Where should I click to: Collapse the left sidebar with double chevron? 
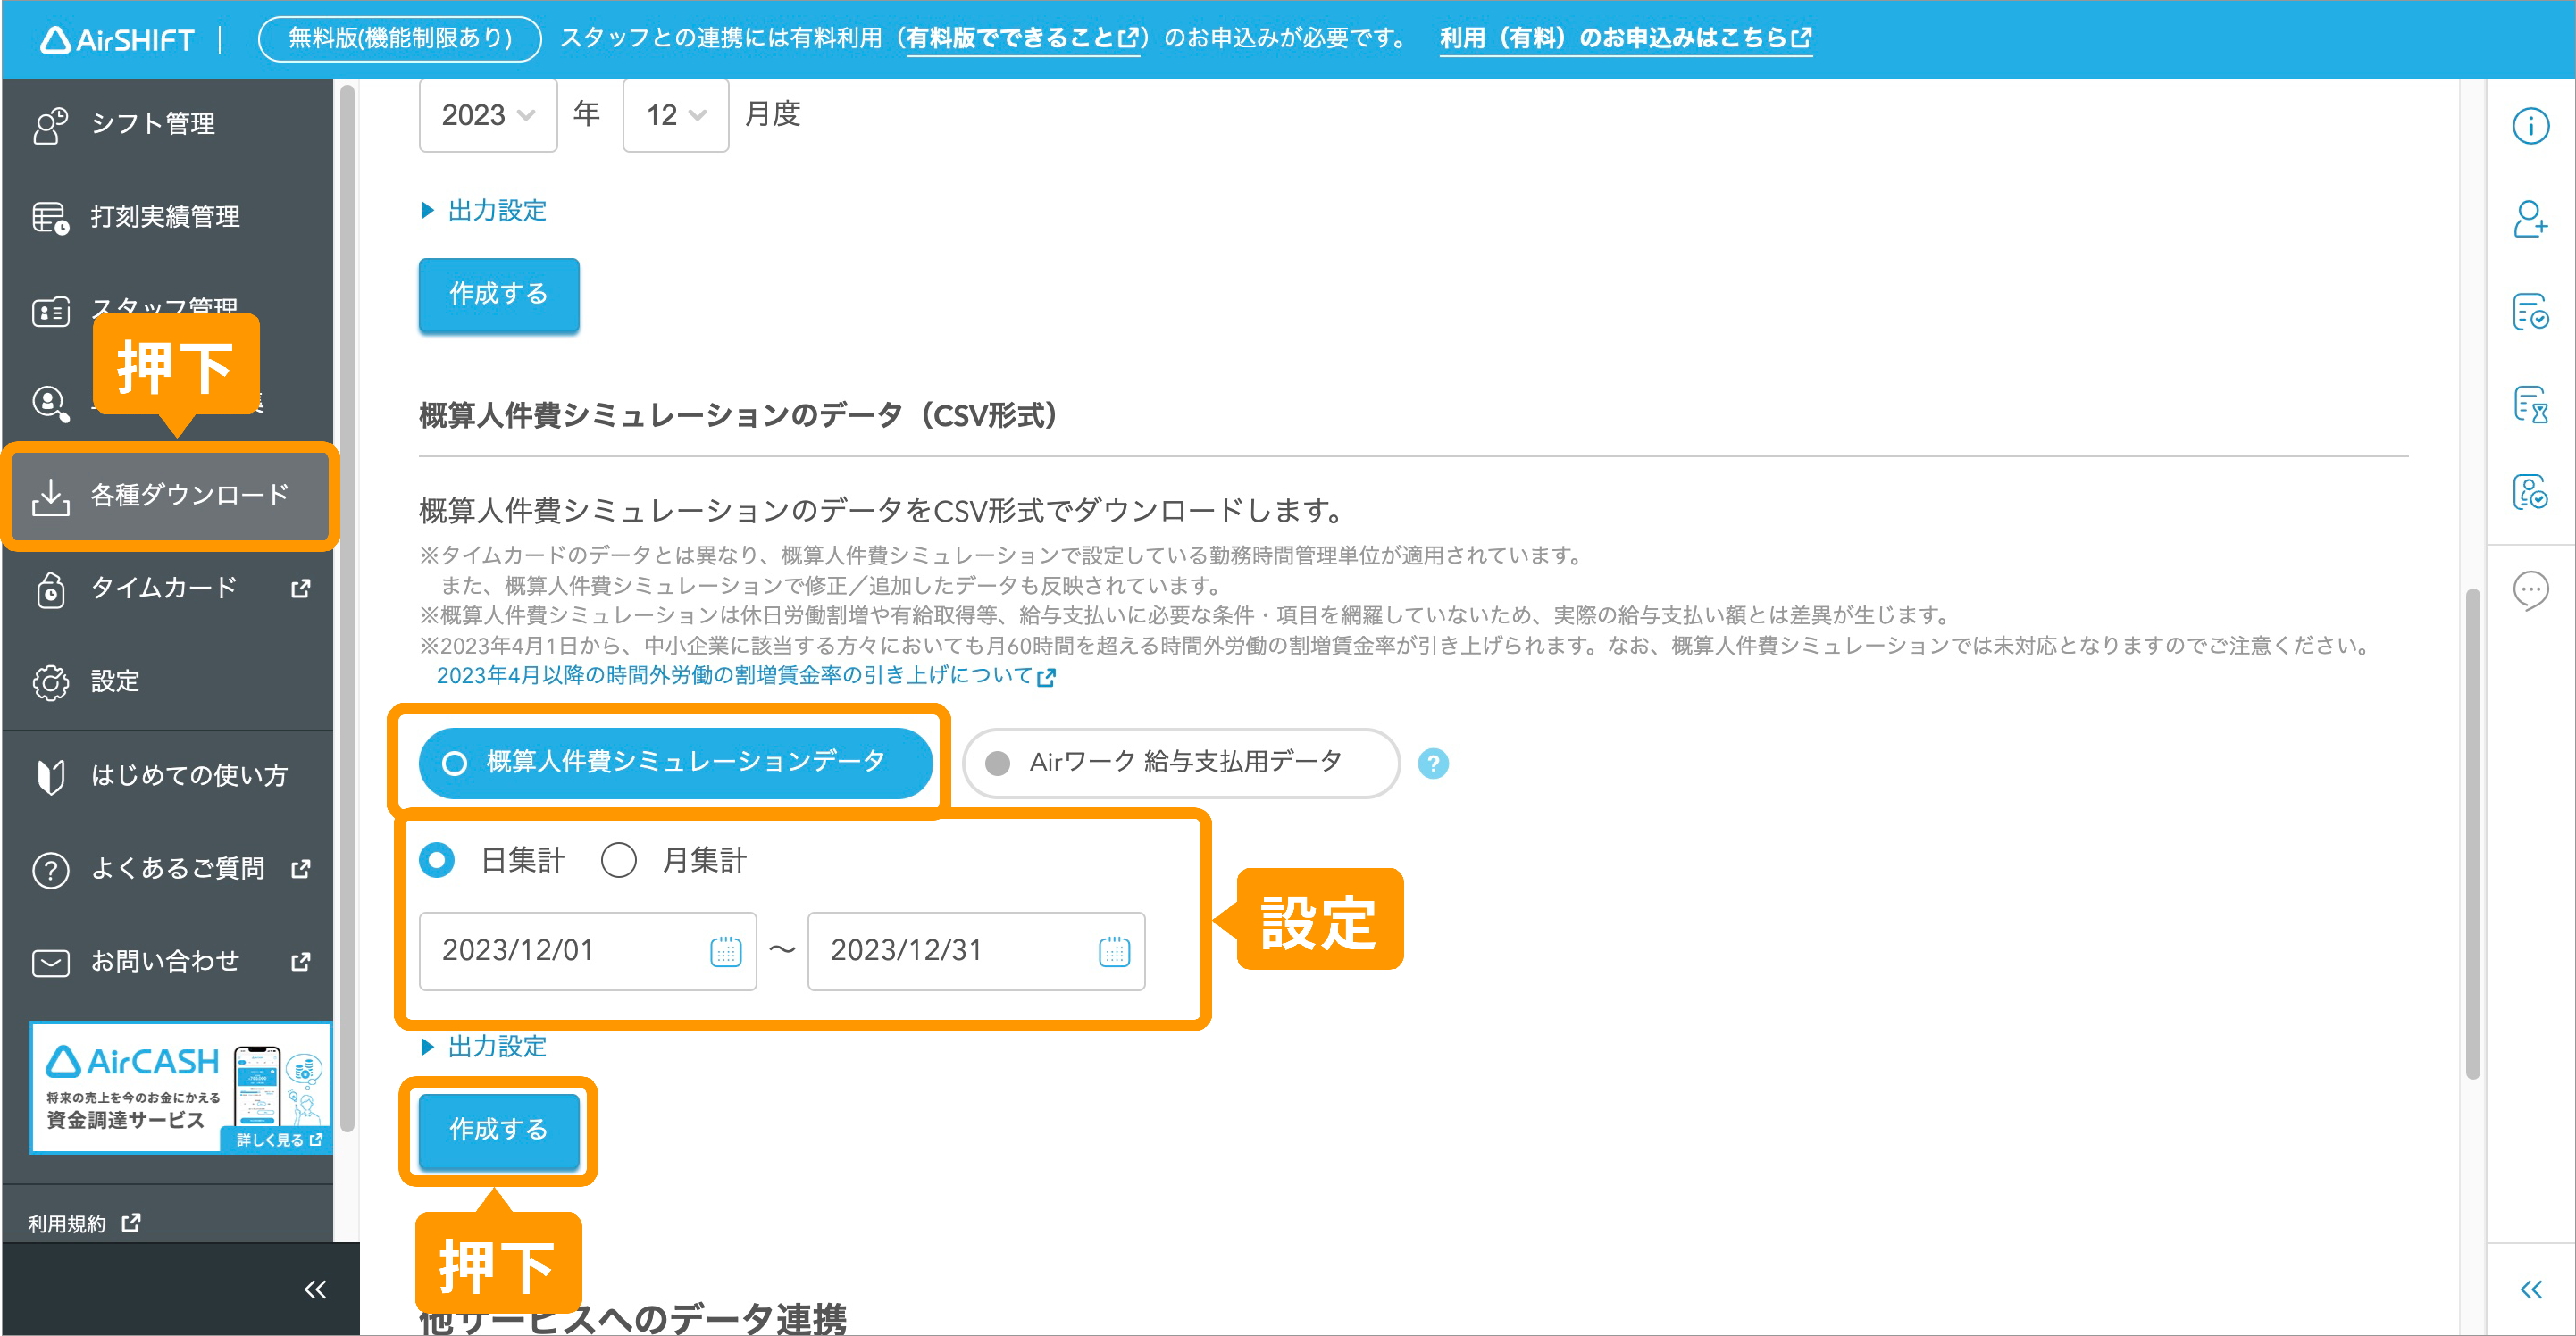click(x=315, y=1290)
